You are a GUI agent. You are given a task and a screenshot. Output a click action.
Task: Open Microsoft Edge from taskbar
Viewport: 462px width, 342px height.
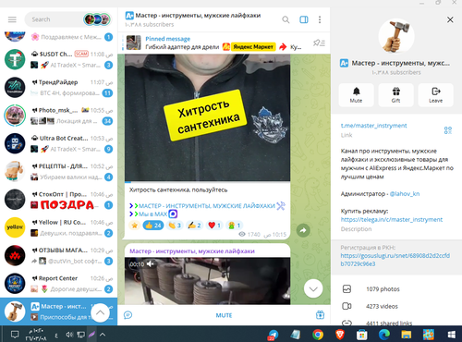tap(384, 335)
